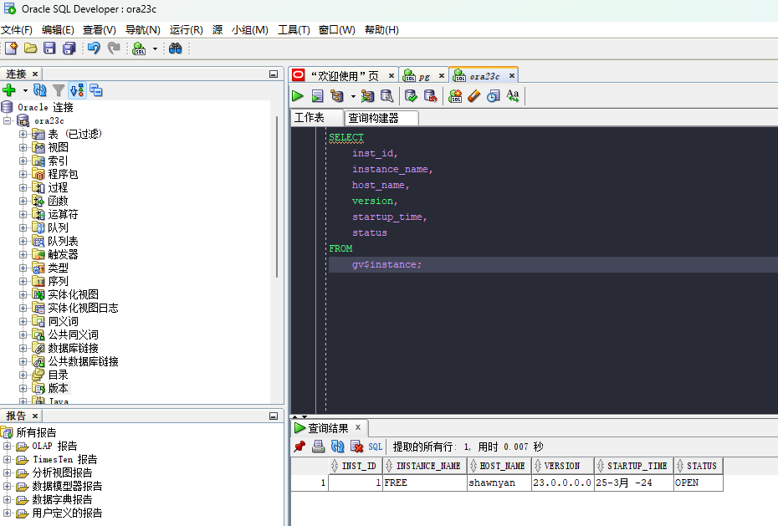This screenshot has width=778, height=526.
Task: Refresh the query results with the circular arrows
Action: (337, 446)
